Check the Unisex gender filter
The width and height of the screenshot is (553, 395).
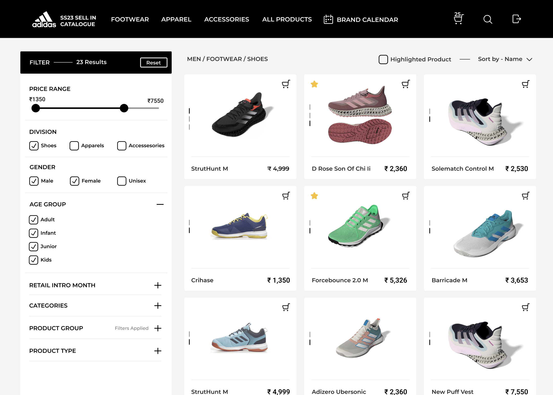(x=122, y=181)
